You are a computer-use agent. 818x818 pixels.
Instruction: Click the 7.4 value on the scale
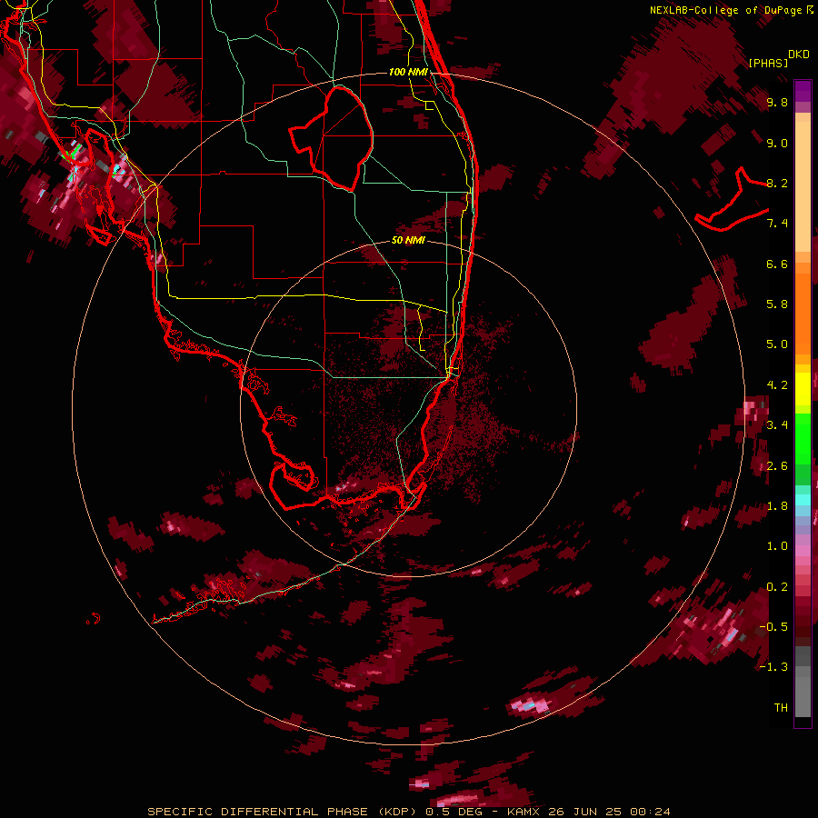point(777,224)
